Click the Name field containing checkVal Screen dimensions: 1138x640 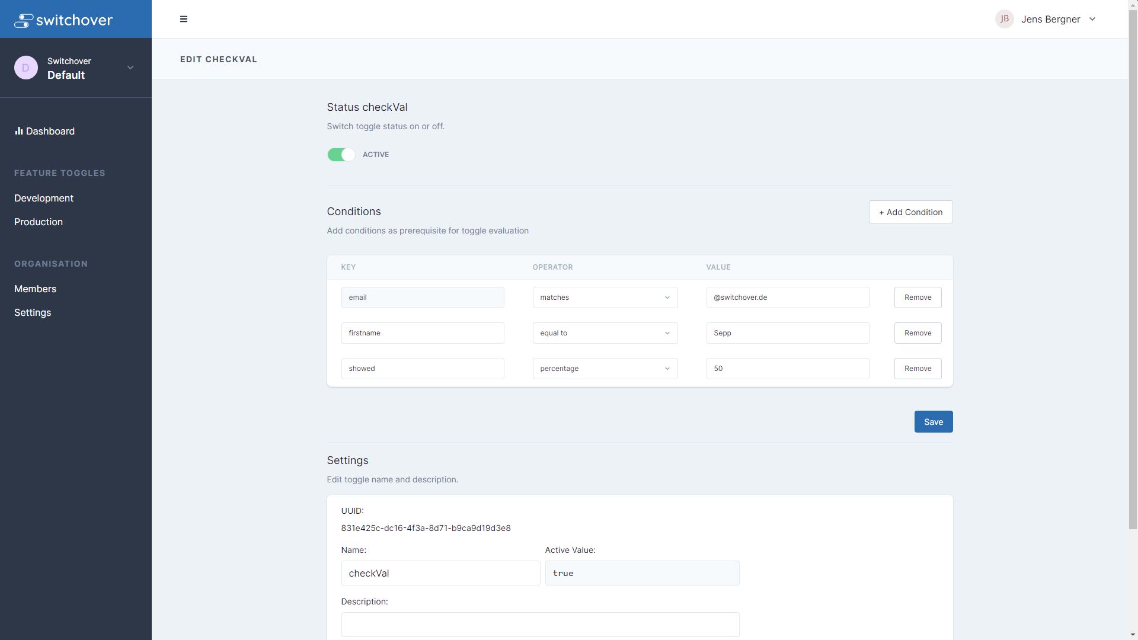point(440,573)
